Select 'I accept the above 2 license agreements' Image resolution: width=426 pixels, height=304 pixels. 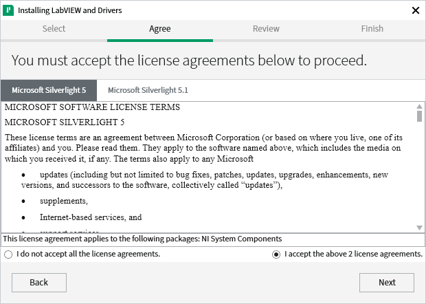(x=276, y=254)
